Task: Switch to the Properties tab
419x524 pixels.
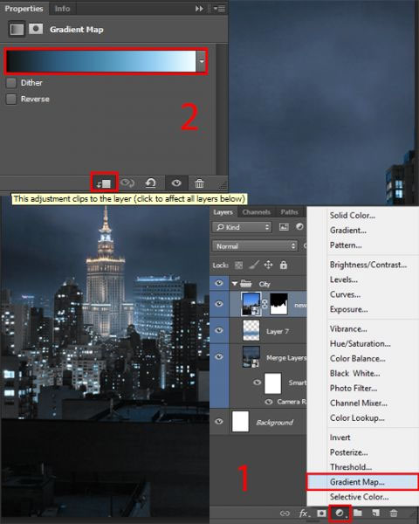Action: pyautogui.click(x=24, y=9)
